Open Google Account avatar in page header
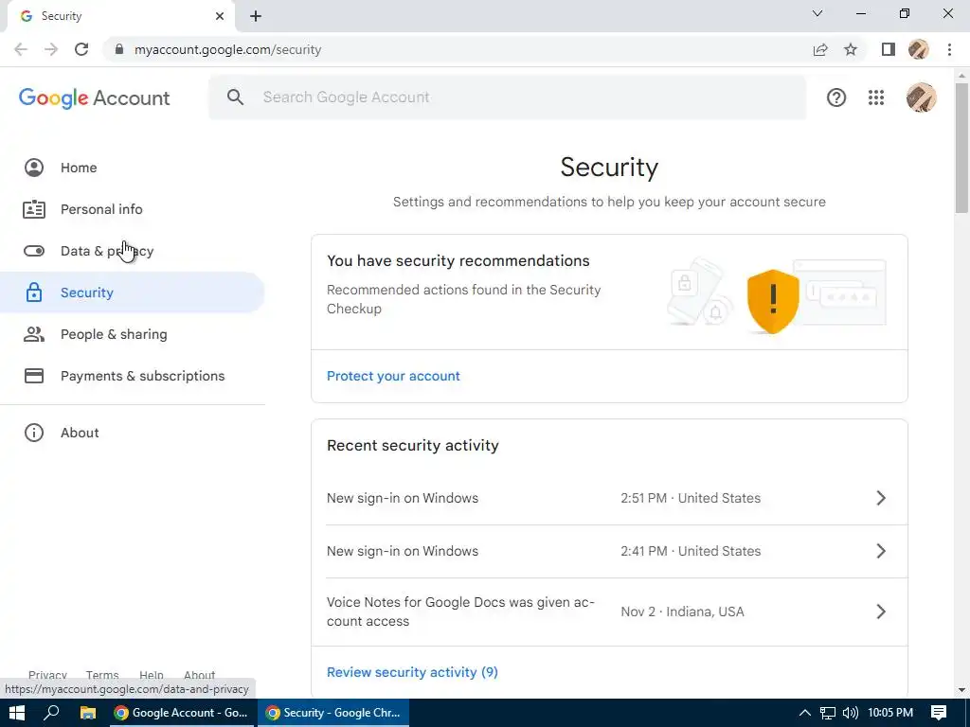 tap(921, 98)
